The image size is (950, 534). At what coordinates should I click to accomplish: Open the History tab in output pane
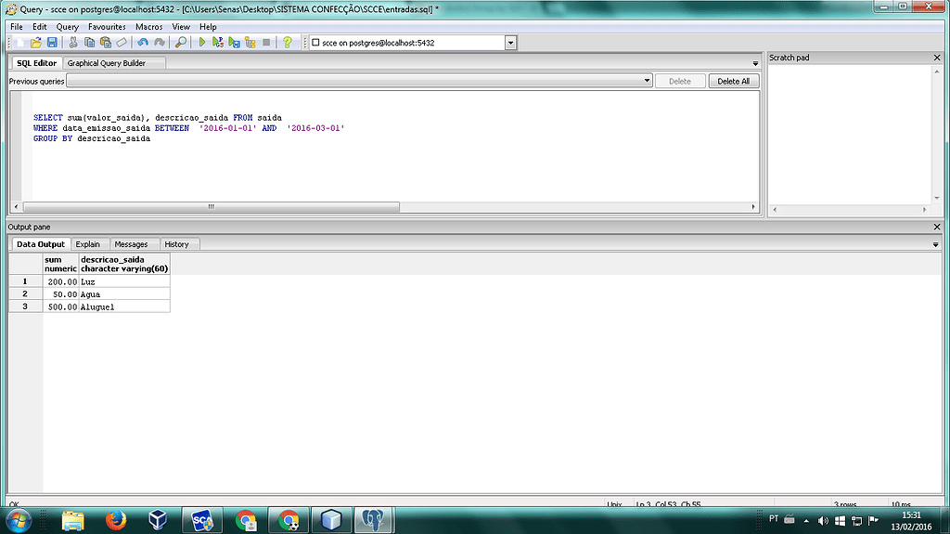[x=176, y=244]
